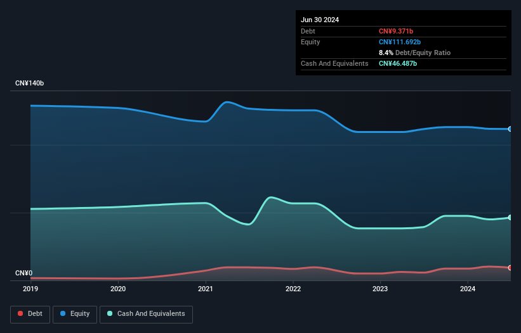Click the red Debt endpoint marker

click(510, 268)
